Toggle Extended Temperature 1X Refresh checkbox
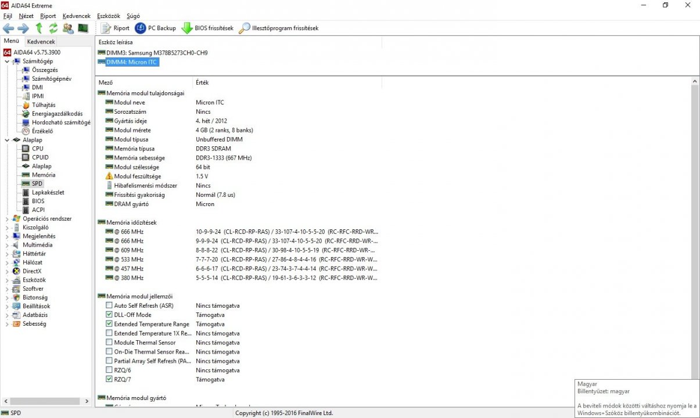 tap(109, 333)
